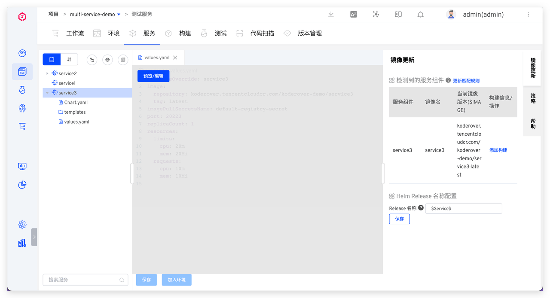Click the repository sync round icon
The height and width of the screenshot is (298, 550).
click(92, 60)
